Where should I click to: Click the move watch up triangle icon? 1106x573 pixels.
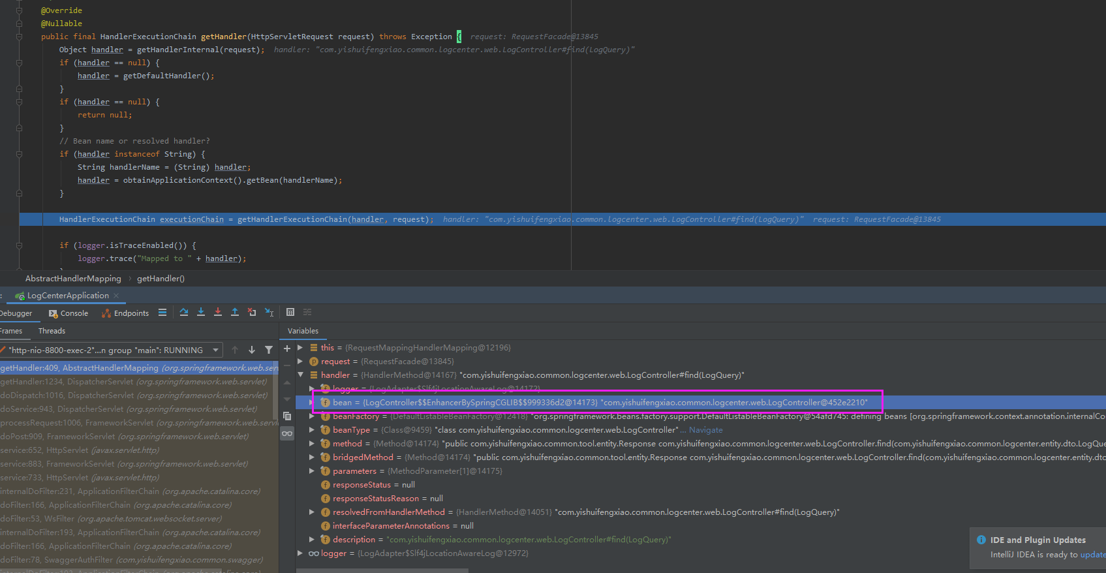tap(287, 382)
